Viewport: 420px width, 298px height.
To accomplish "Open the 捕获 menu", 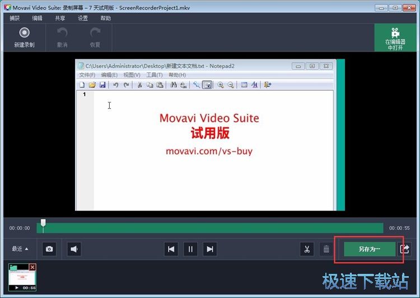I will (x=15, y=18).
